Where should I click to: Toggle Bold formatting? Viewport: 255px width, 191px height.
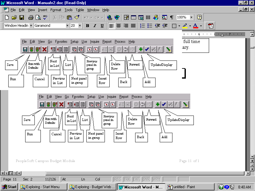pyautogui.click(x=88, y=26)
